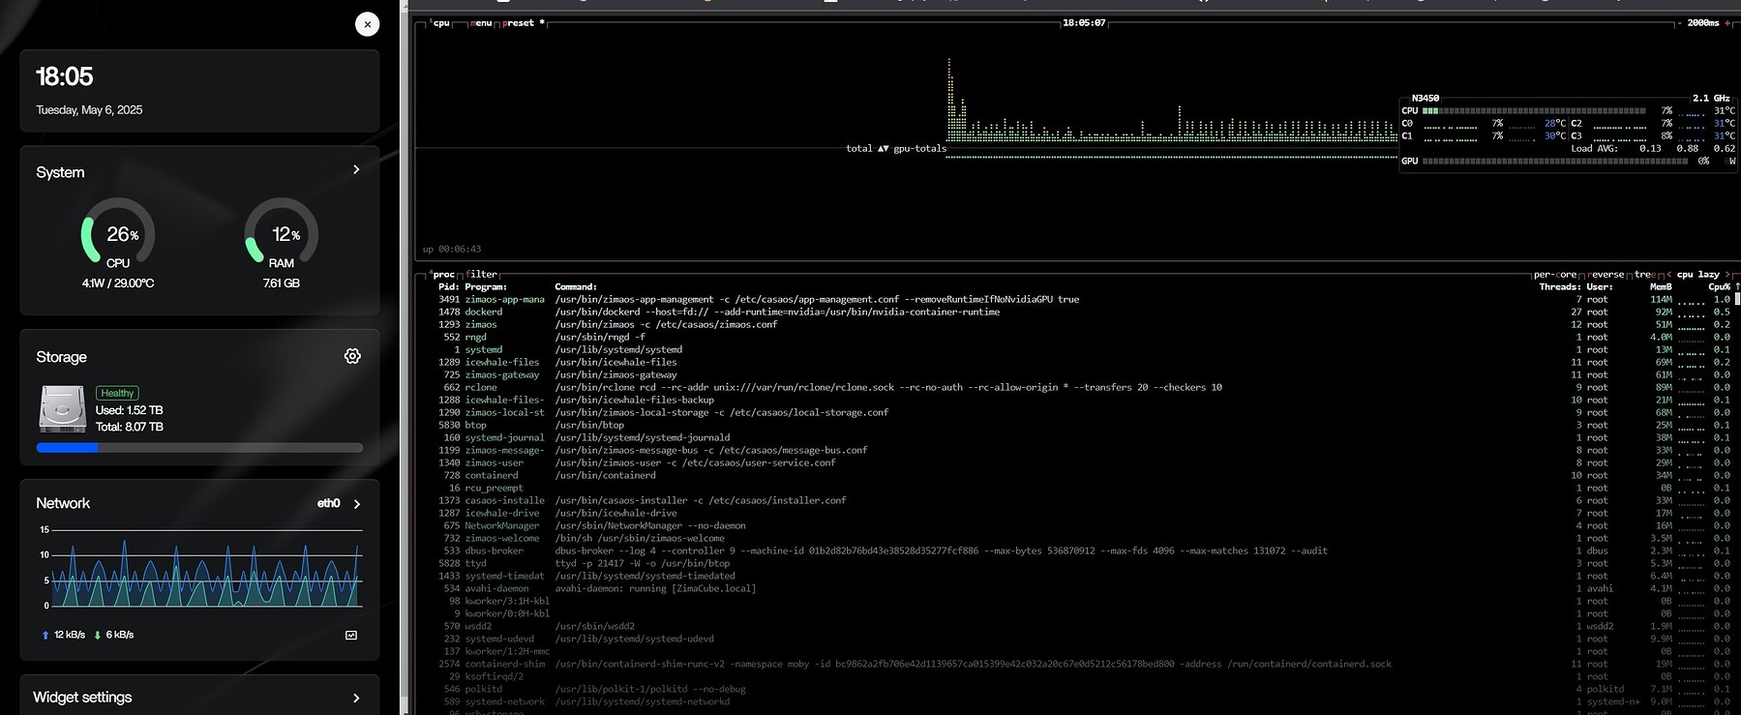Toggle per-core process CPU display
Image resolution: width=1741 pixels, height=715 pixels.
click(x=1555, y=275)
